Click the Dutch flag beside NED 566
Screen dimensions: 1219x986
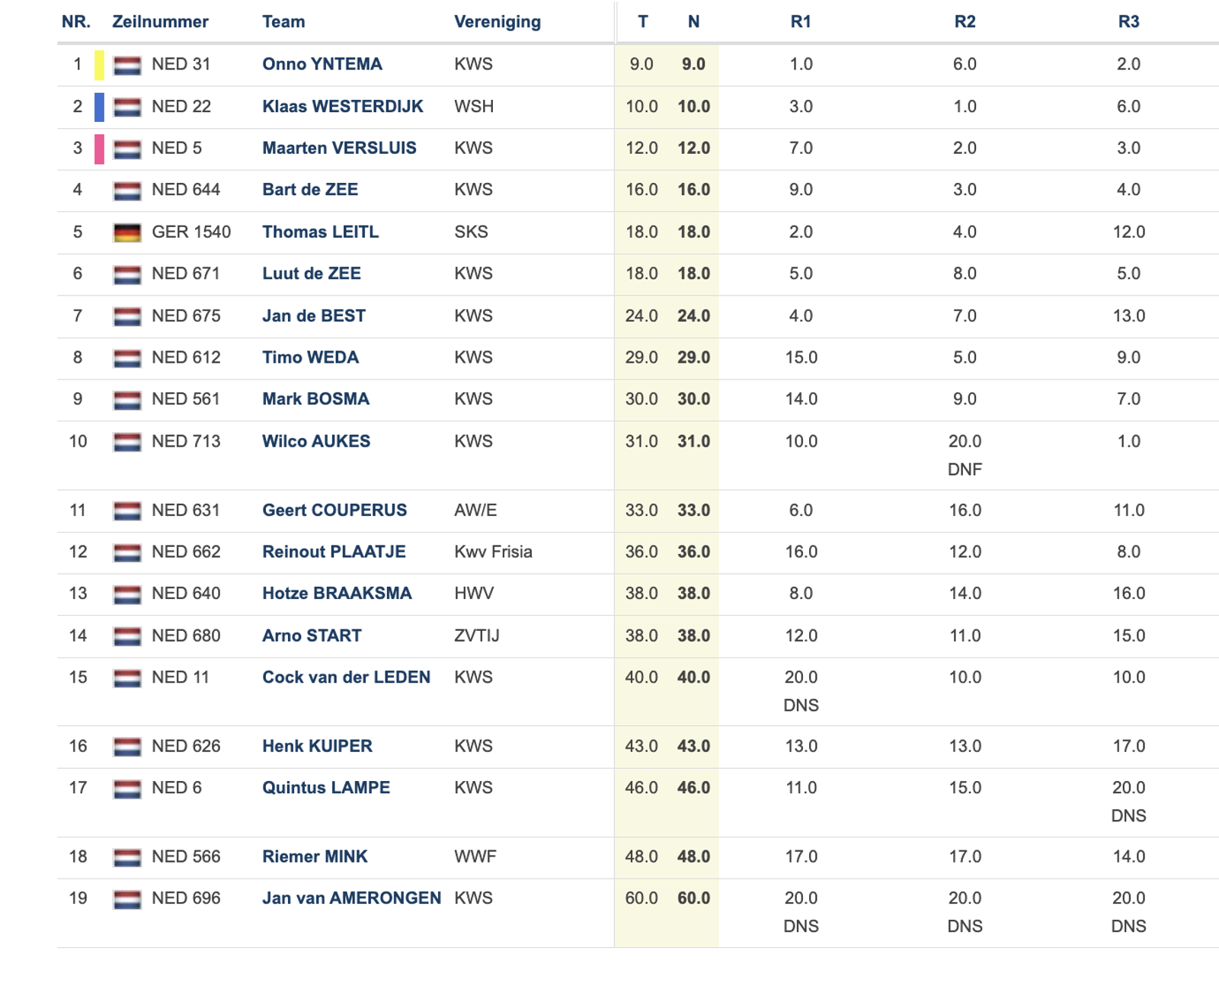127,857
